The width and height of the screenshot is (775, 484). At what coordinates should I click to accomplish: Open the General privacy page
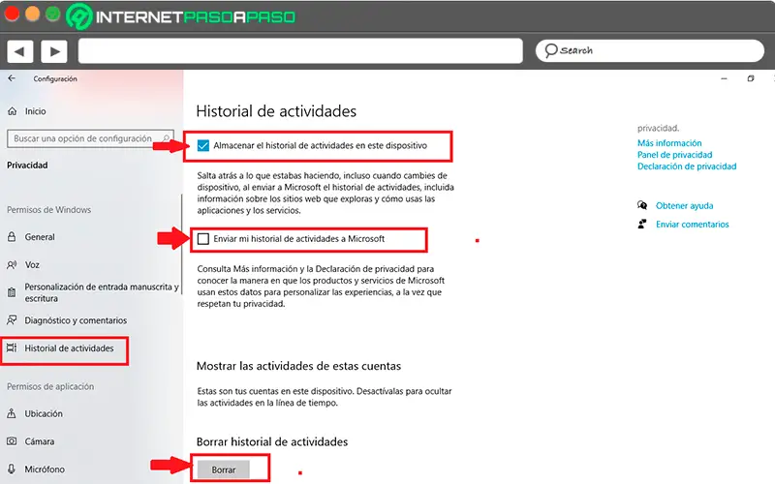click(40, 236)
